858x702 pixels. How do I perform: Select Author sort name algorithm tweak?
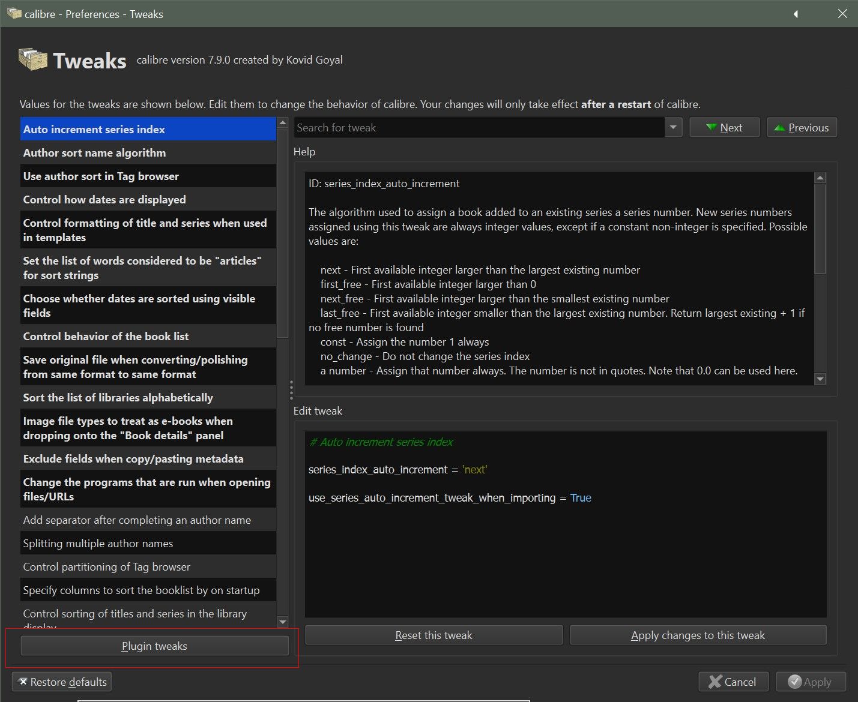tap(148, 152)
